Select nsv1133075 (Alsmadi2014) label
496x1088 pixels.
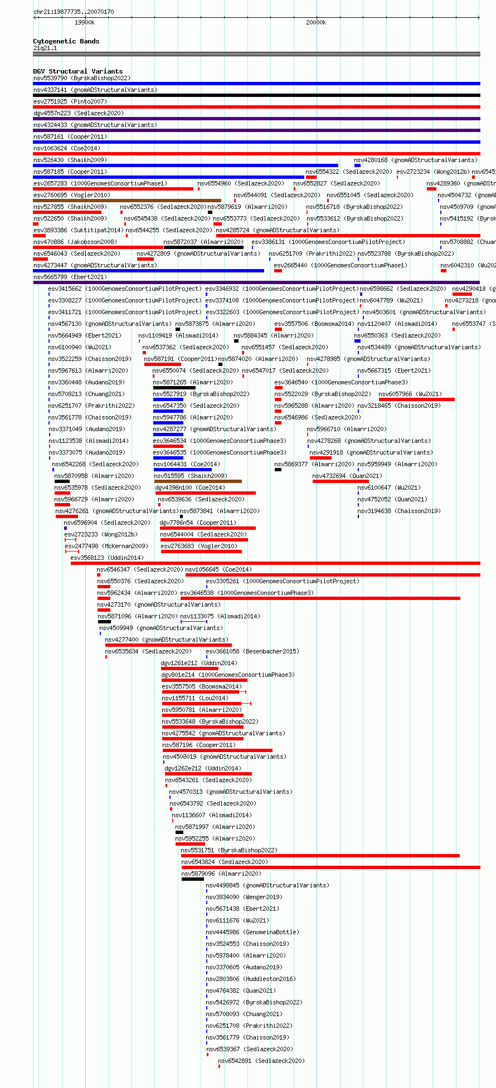(220, 616)
